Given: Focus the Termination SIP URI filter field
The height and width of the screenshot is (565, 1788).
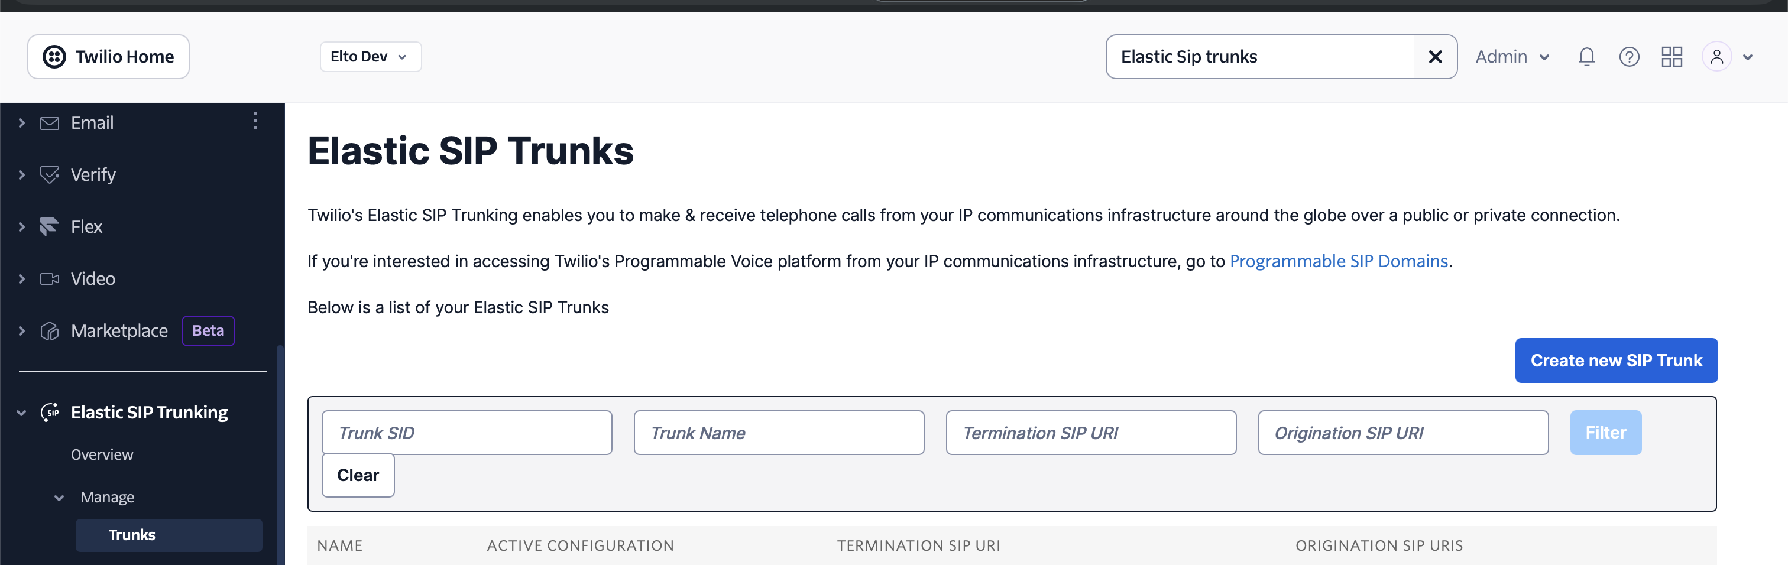Looking at the screenshot, I should pyautogui.click(x=1090, y=433).
